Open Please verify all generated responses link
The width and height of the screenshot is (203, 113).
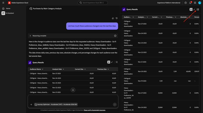[x=95, y=110]
